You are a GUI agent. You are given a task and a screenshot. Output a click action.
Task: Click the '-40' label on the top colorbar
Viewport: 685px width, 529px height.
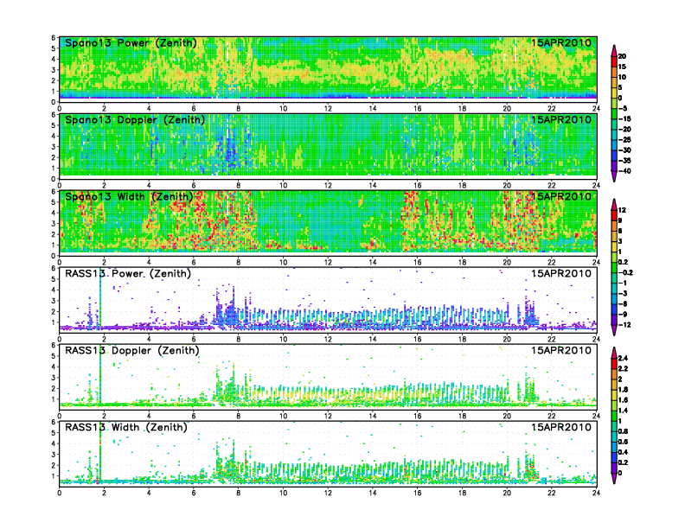[624, 171]
